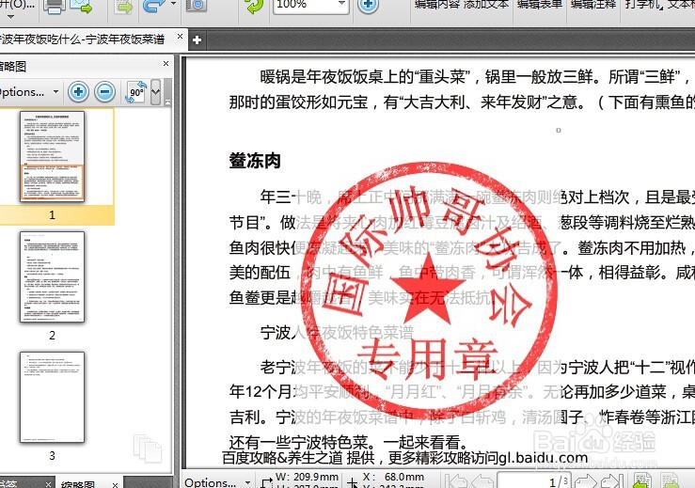Screen dimensions: 695x488
Task: Shrink thumbnails with minus icon
Action: (x=104, y=92)
